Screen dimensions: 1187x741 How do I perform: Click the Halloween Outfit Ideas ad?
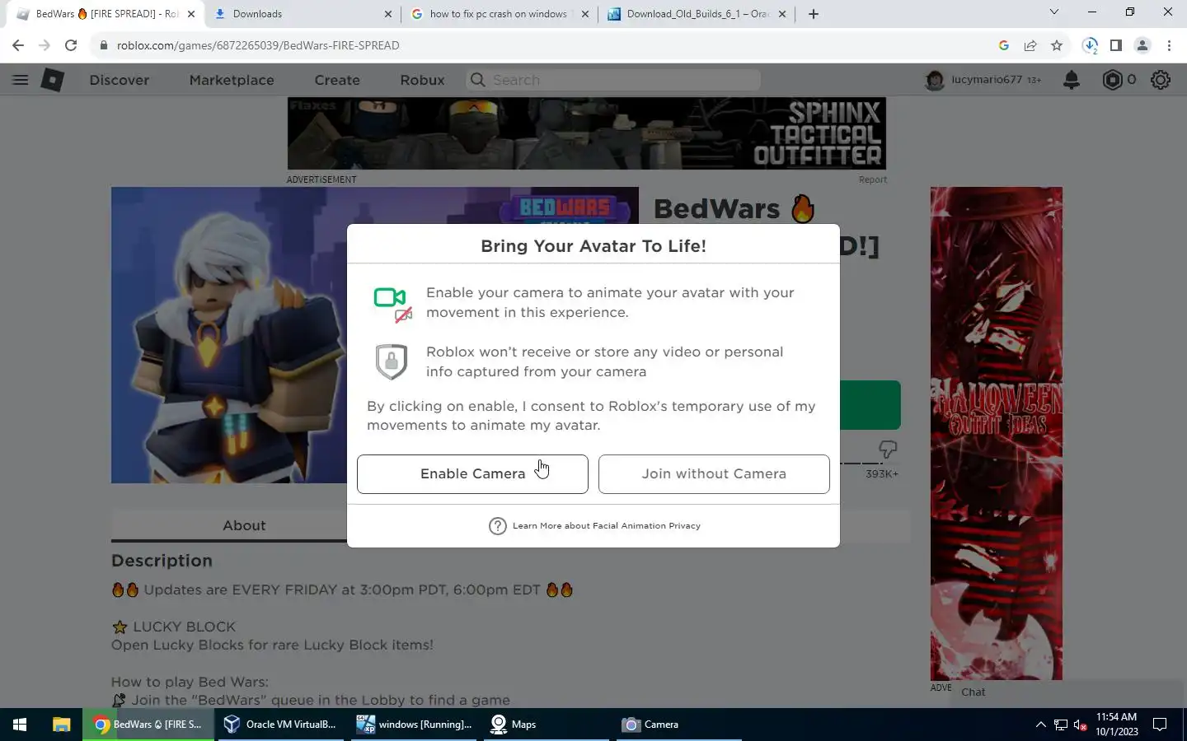(997, 433)
